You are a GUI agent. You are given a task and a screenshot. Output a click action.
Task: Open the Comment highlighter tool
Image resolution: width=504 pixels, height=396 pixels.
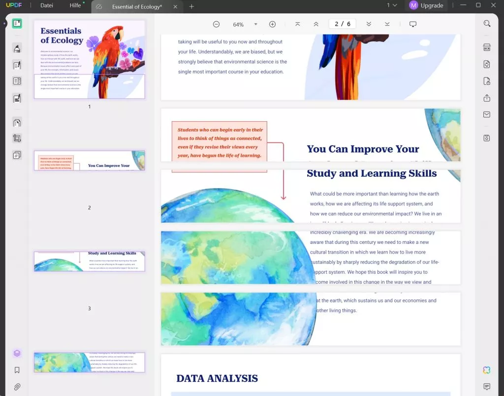[17, 49]
